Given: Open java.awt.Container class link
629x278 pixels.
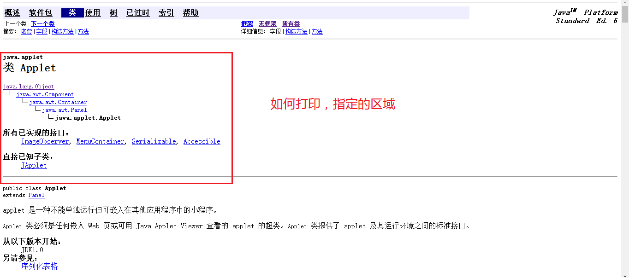Looking at the screenshot, I should click(58, 102).
